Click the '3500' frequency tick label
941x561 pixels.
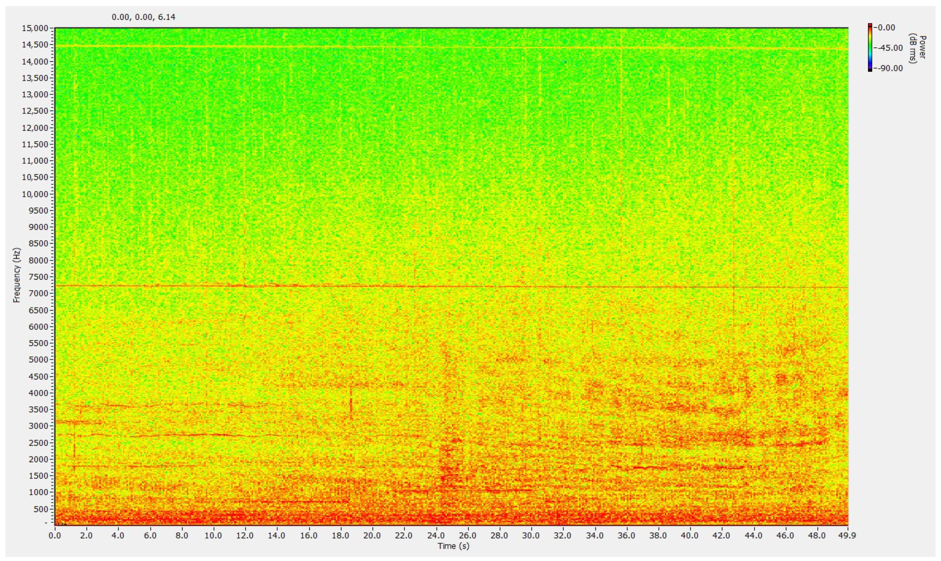pyautogui.click(x=39, y=409)
